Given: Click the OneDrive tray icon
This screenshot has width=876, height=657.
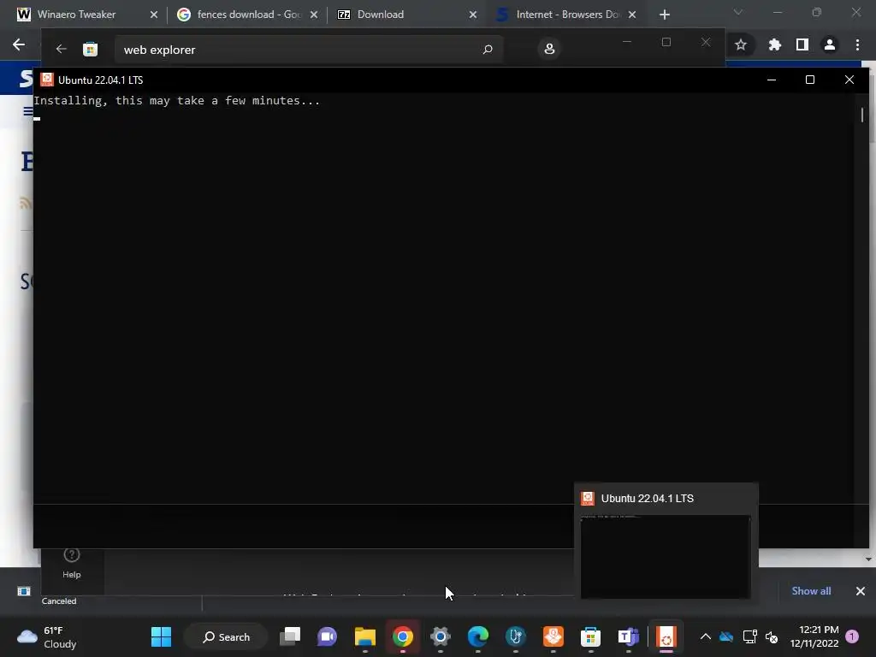Looking at the screenshot, I should (x=726, y=636).
